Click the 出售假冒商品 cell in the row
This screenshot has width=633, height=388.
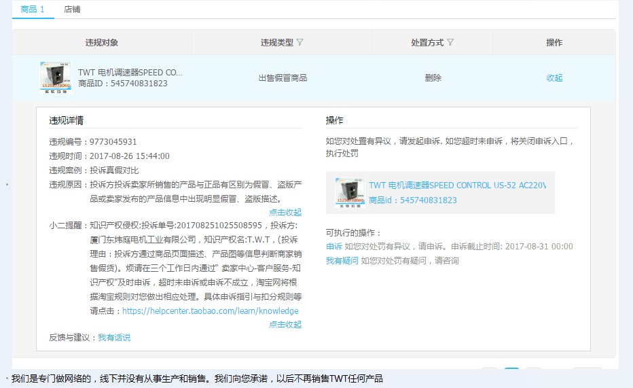pos(283,77)
